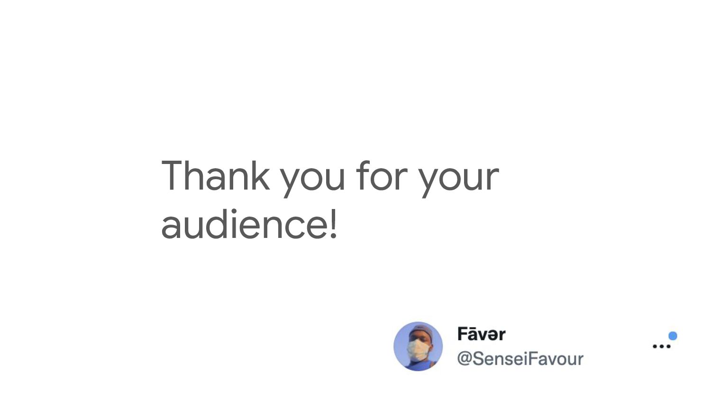Click the word 'Thank' in the heading
Image resolution: width=711 pixels, height=400 pixels.
click(x=216, y=175)
